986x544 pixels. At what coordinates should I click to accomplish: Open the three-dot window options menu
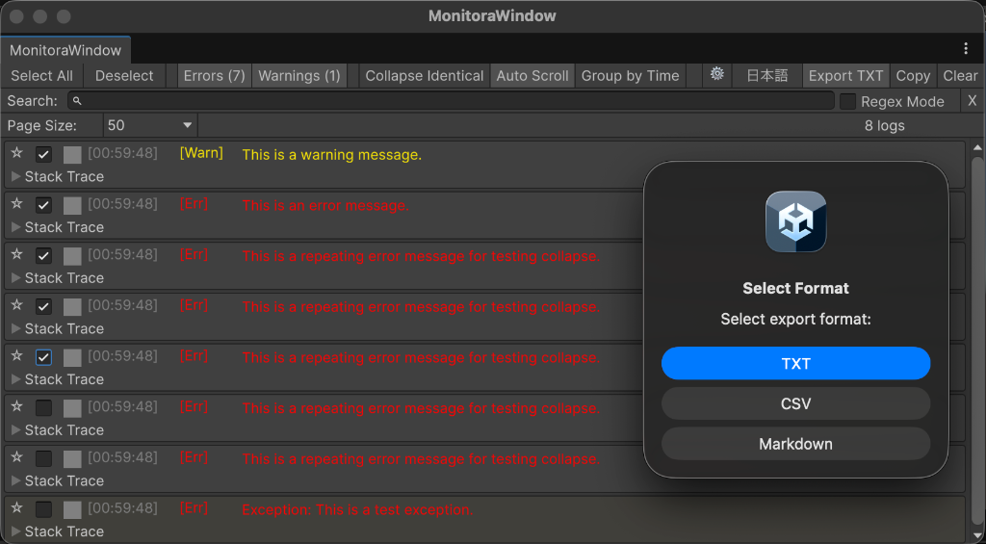pos(966,48)
